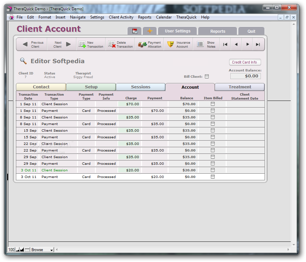The image size is (306, 262).
Task: Select the green 3 Oct 11 date
Action: [29, 170]
